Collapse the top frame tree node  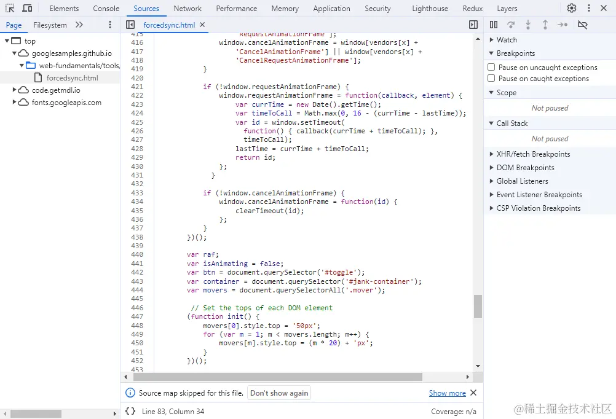point(7,41)
